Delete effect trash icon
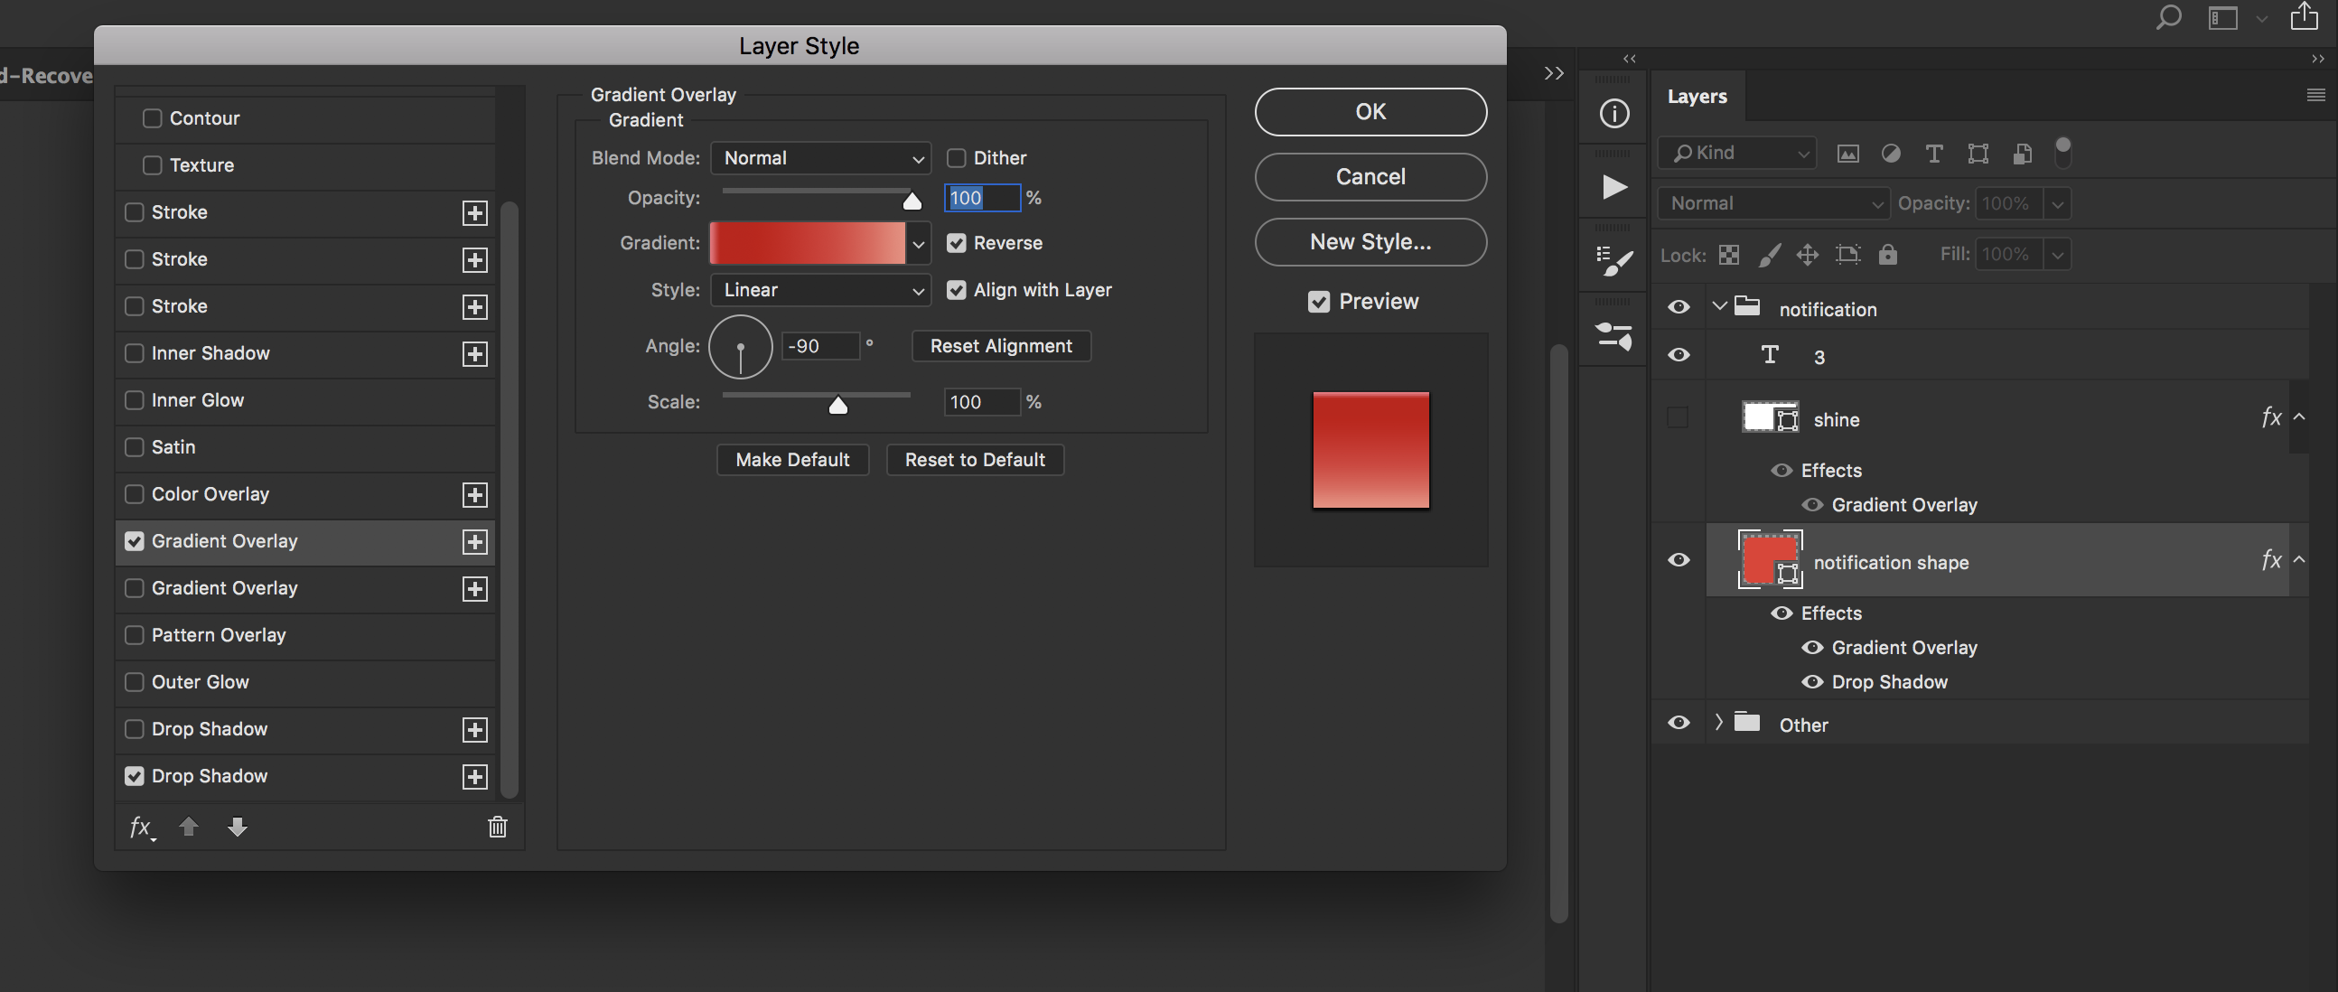This screenshot has width=2338, height=992. pyautogui.click(x=498, y=826)
